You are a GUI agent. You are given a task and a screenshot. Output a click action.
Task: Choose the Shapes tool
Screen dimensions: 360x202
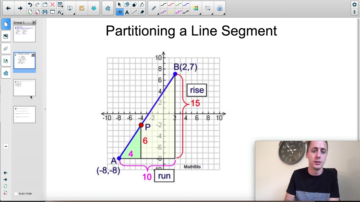[x=127, y=4]
